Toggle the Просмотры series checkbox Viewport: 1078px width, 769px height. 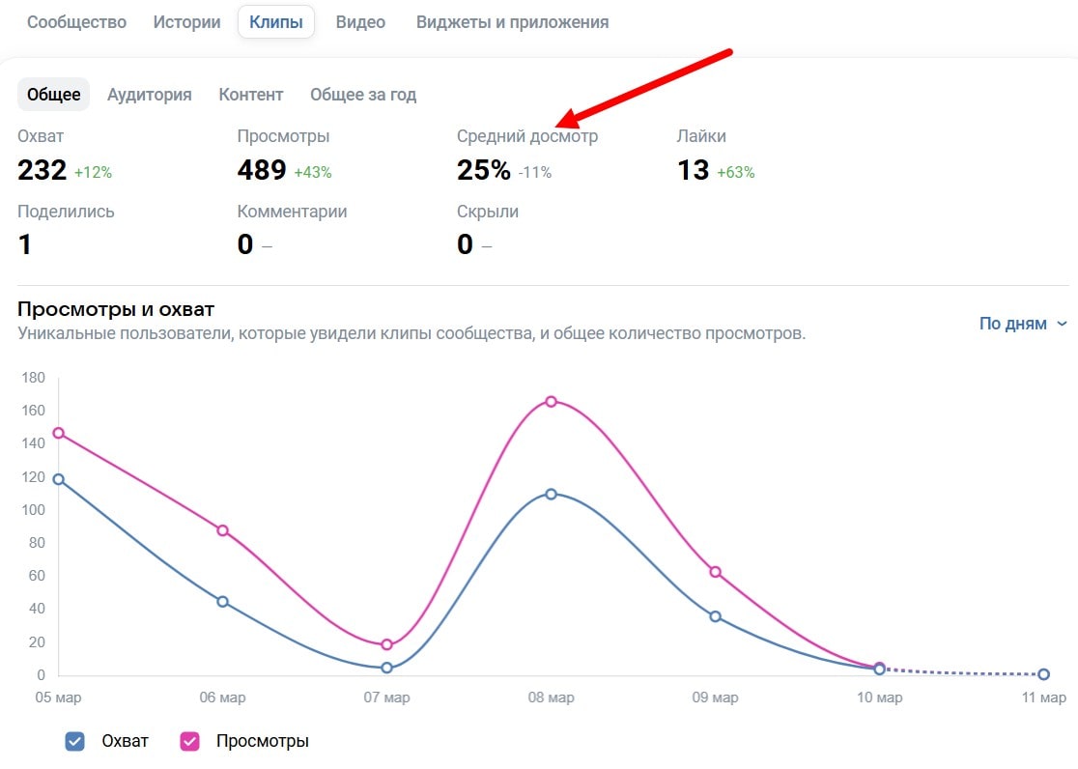click(190, 741)
